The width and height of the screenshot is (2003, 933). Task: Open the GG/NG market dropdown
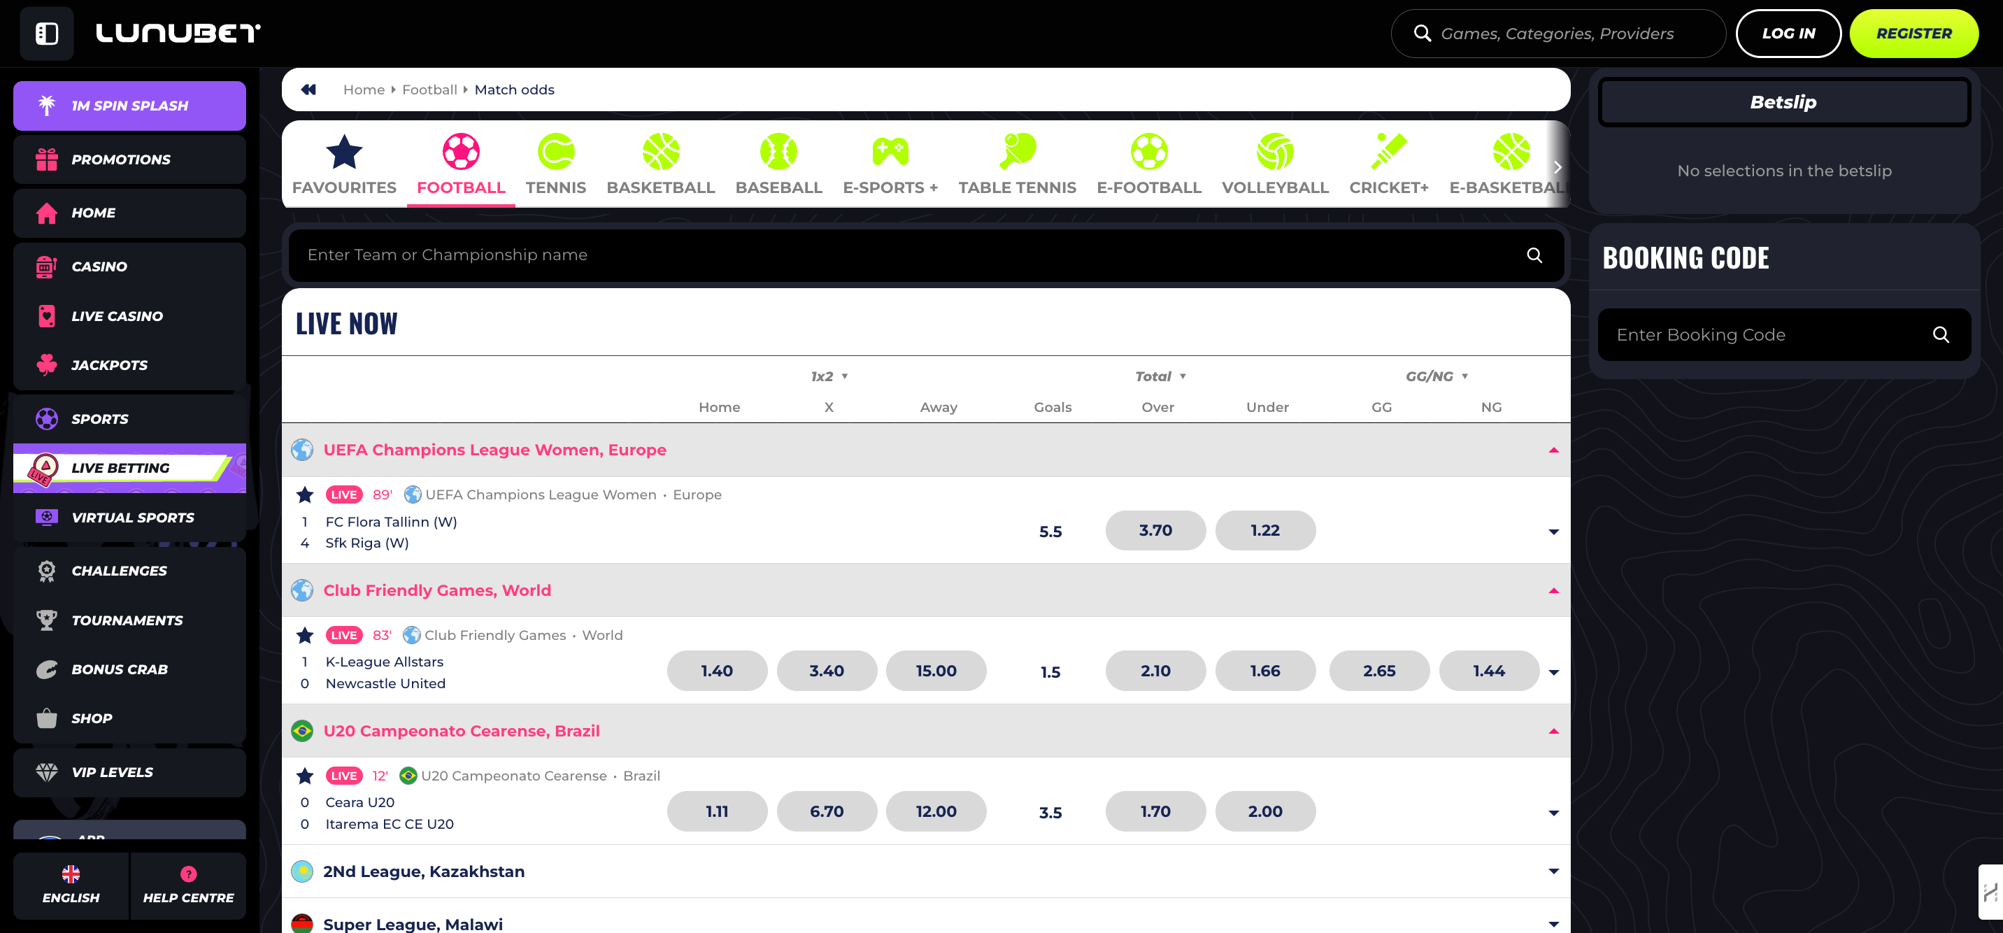click(1437, 376)
